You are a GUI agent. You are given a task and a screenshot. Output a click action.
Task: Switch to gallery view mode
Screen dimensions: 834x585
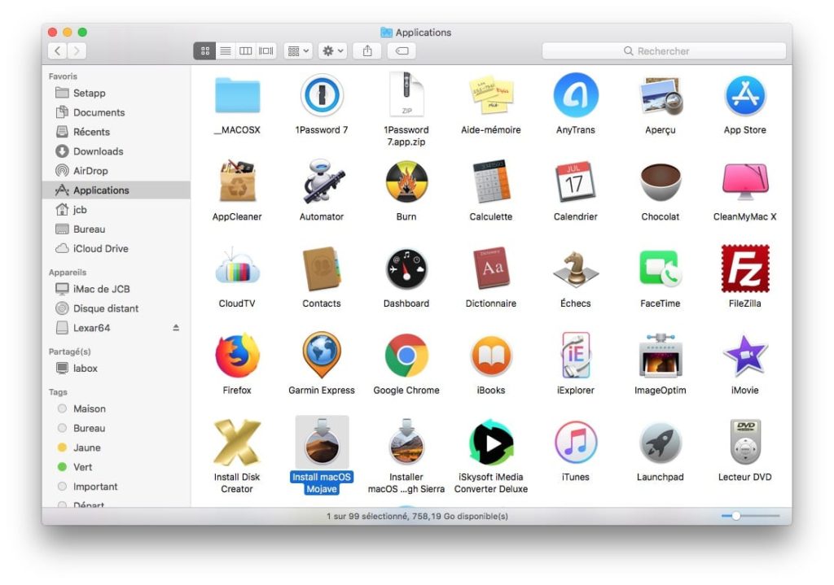pos(266,51)
